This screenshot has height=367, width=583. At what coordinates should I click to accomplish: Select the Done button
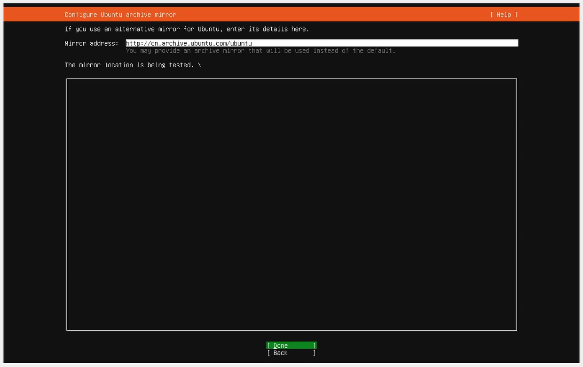tap(291, 345)
